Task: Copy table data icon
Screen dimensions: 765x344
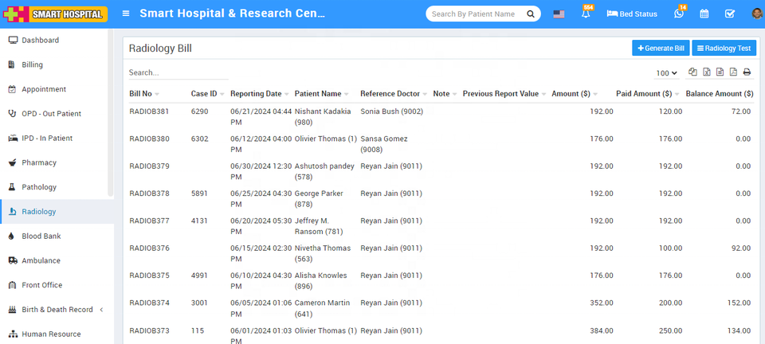Action: click(692, 72)
